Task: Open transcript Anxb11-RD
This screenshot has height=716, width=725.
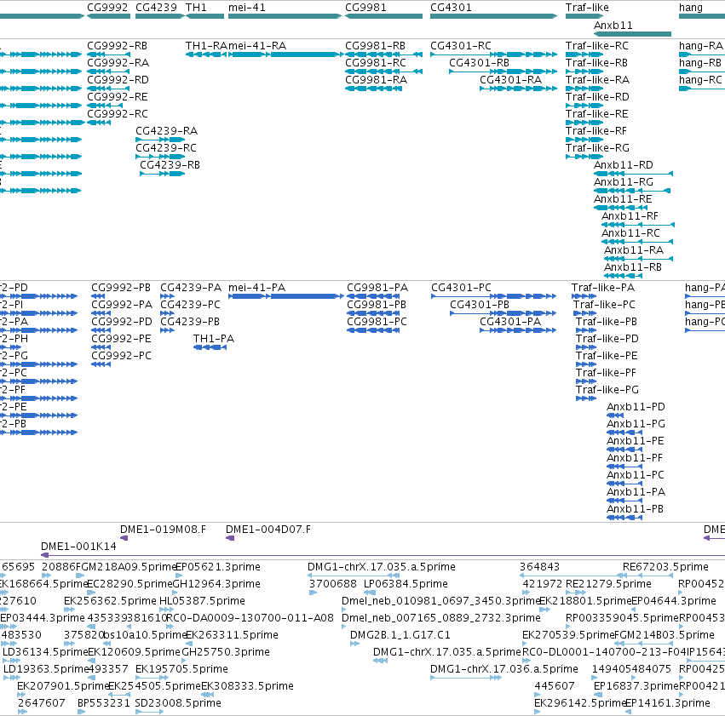Action: coord(624,165)
